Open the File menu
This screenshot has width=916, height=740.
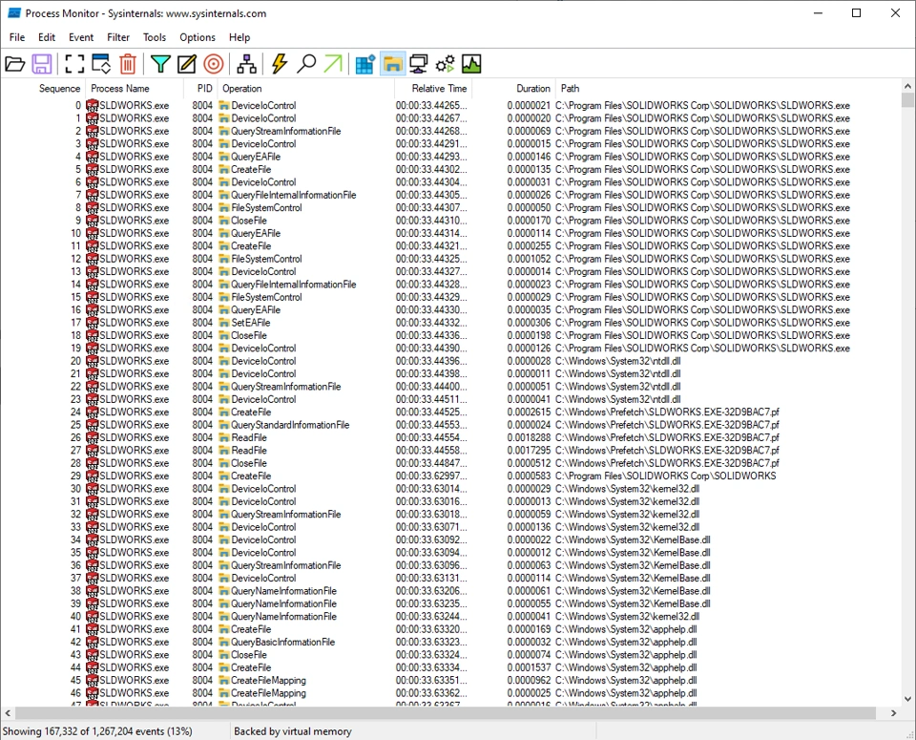coord(17,37)
